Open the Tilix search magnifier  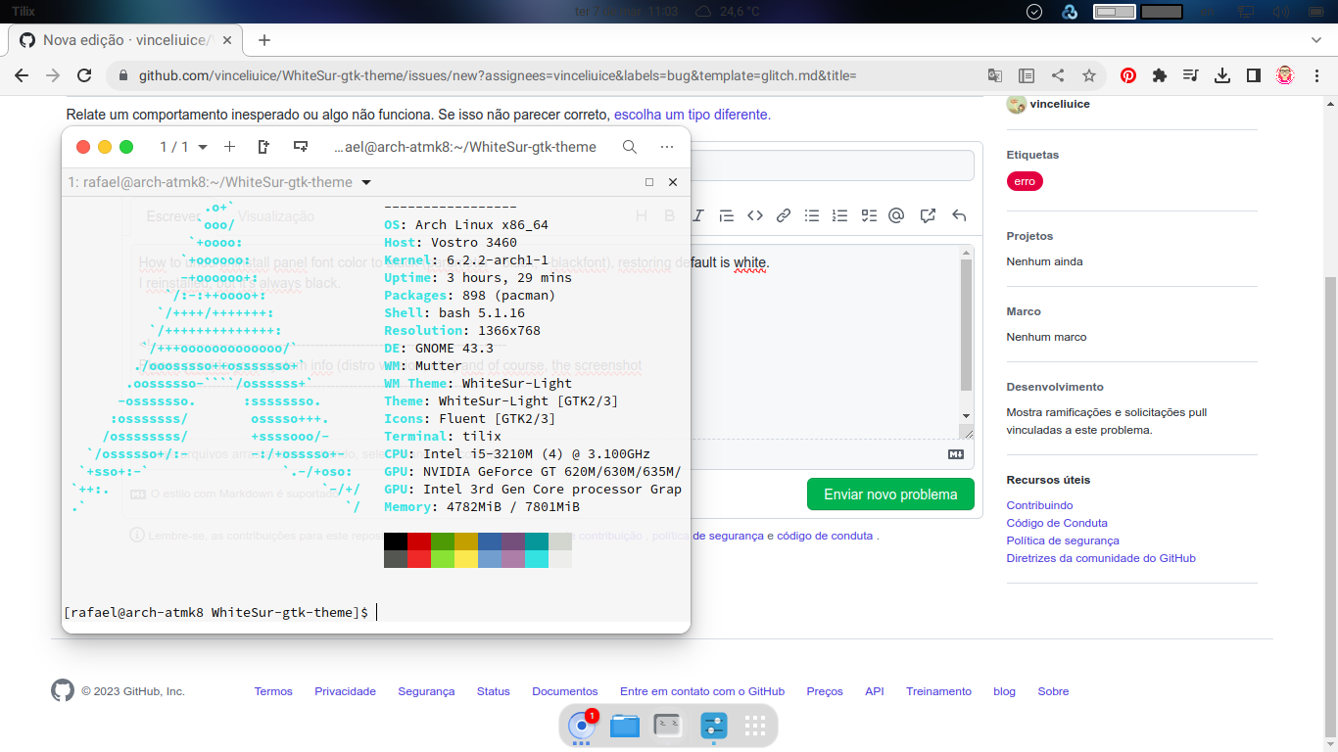click(x=630, y=147)
